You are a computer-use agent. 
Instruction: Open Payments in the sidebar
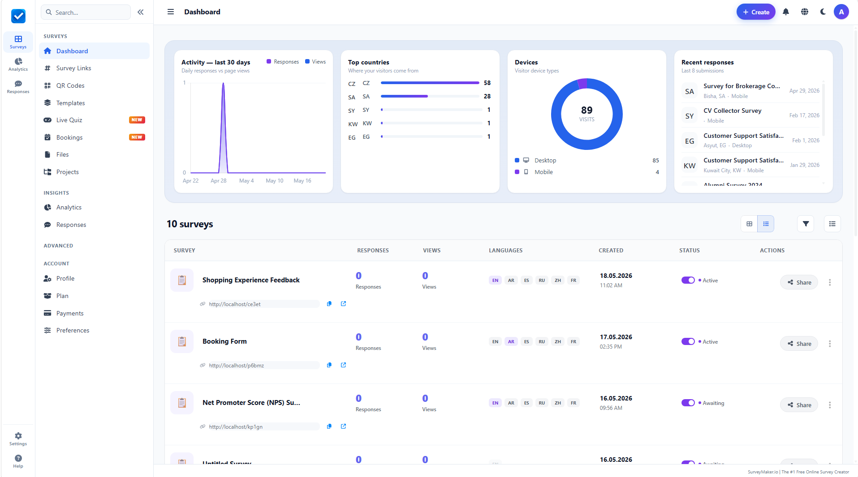pyautogui.click(x=94, y=313)
